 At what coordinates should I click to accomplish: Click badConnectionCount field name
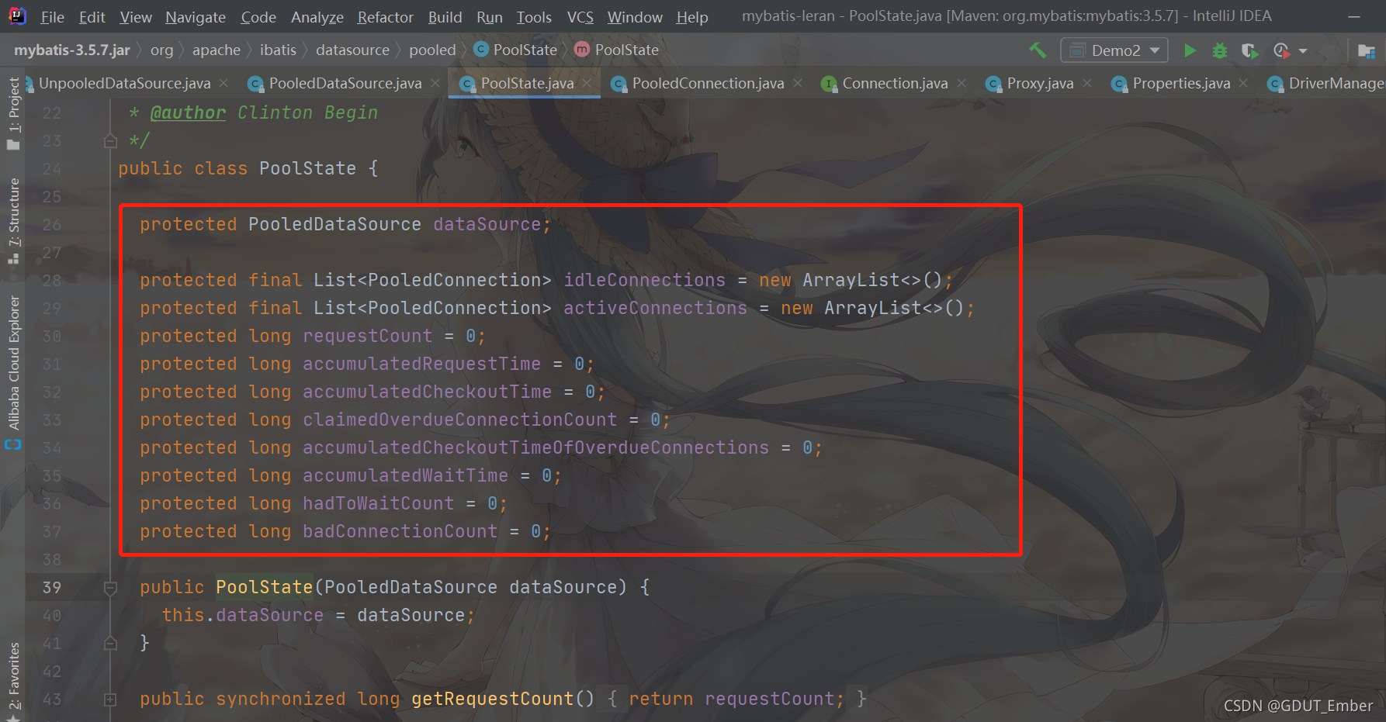coord(400,532)
